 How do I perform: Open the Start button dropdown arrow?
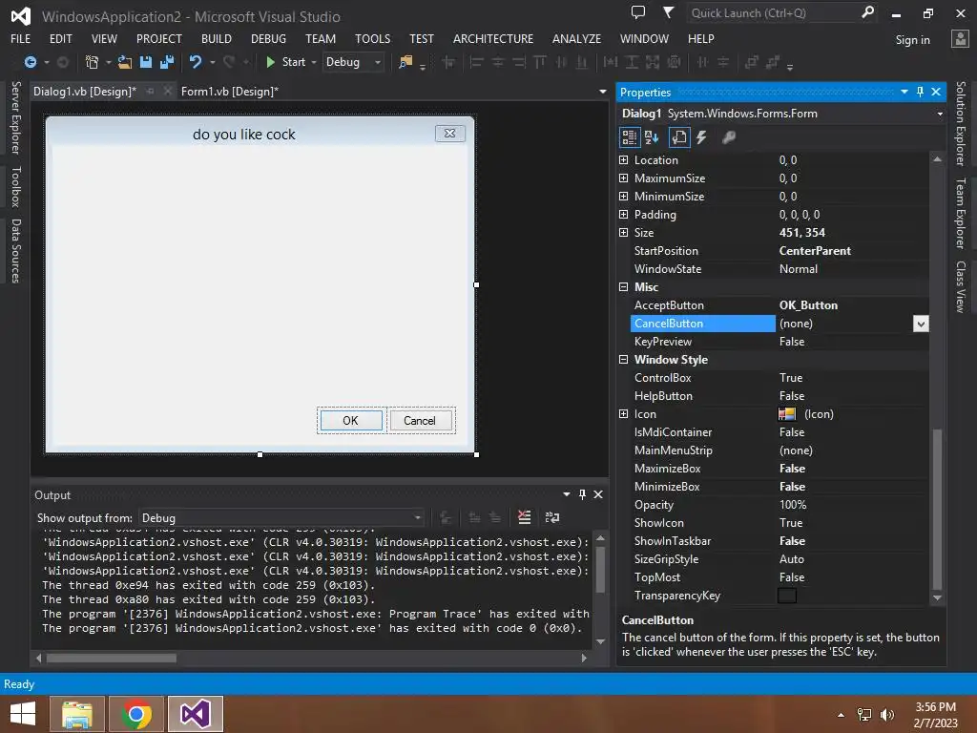313,62
